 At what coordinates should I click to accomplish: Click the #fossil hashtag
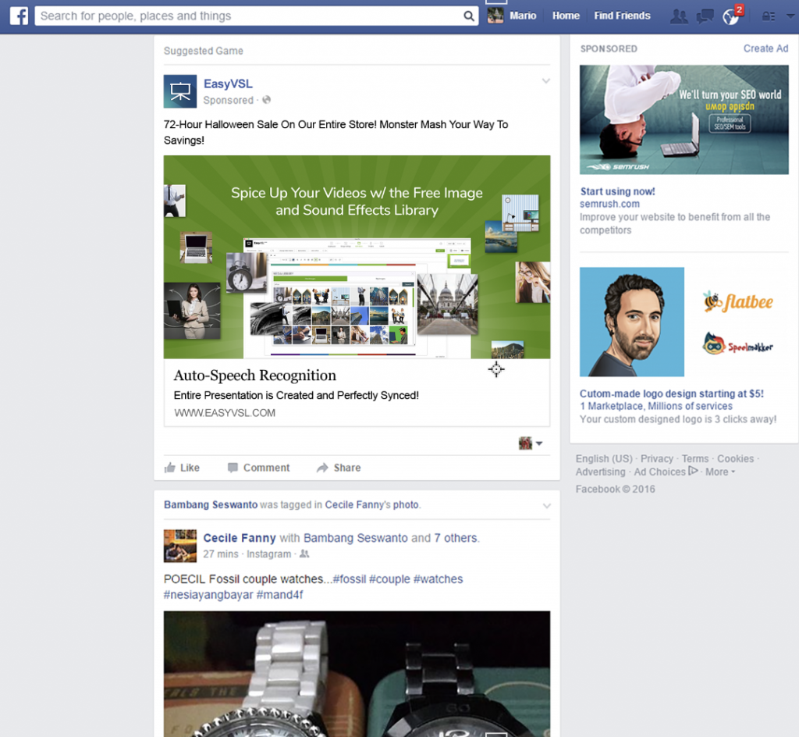click(349, 579)
